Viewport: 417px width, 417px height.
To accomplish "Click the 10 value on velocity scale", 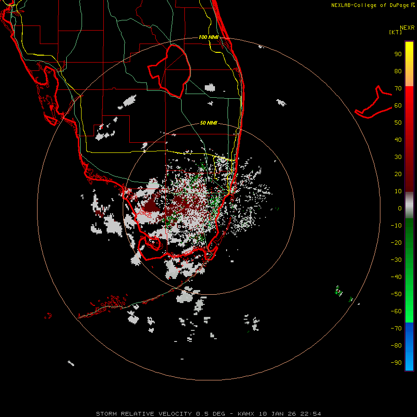I will coord(398,191).
